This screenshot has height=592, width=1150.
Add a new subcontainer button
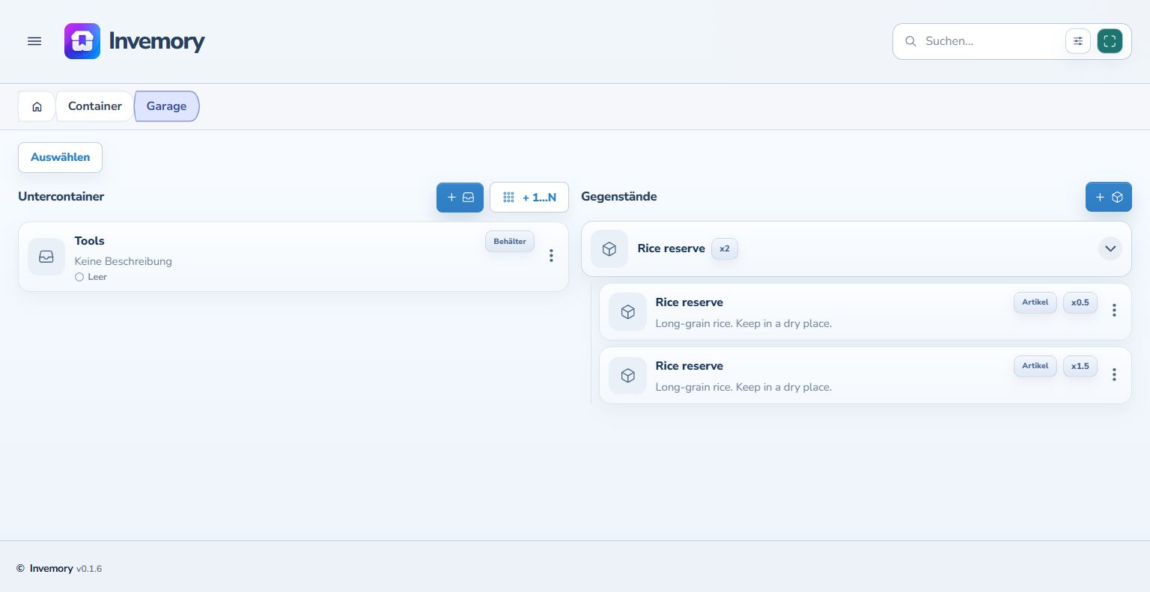point(460,198)
